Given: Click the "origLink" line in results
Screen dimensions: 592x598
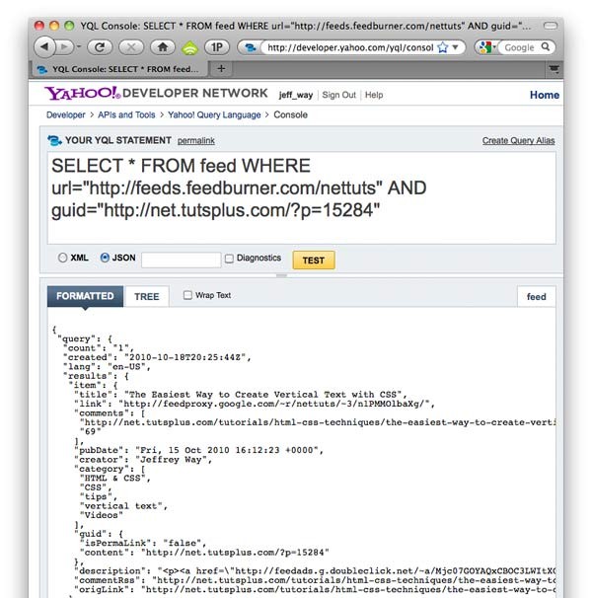Looking at the screenshot, I should coord(315,589).
